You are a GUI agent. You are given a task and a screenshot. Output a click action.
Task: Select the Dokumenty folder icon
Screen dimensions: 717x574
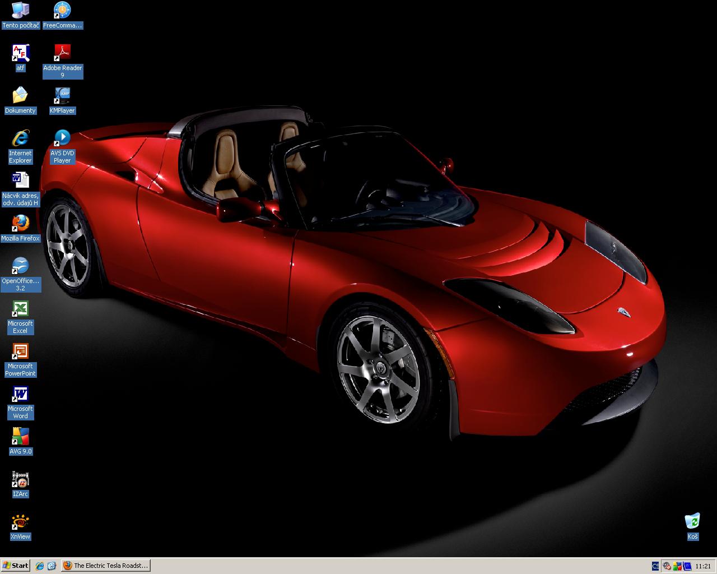coord(20,95)
